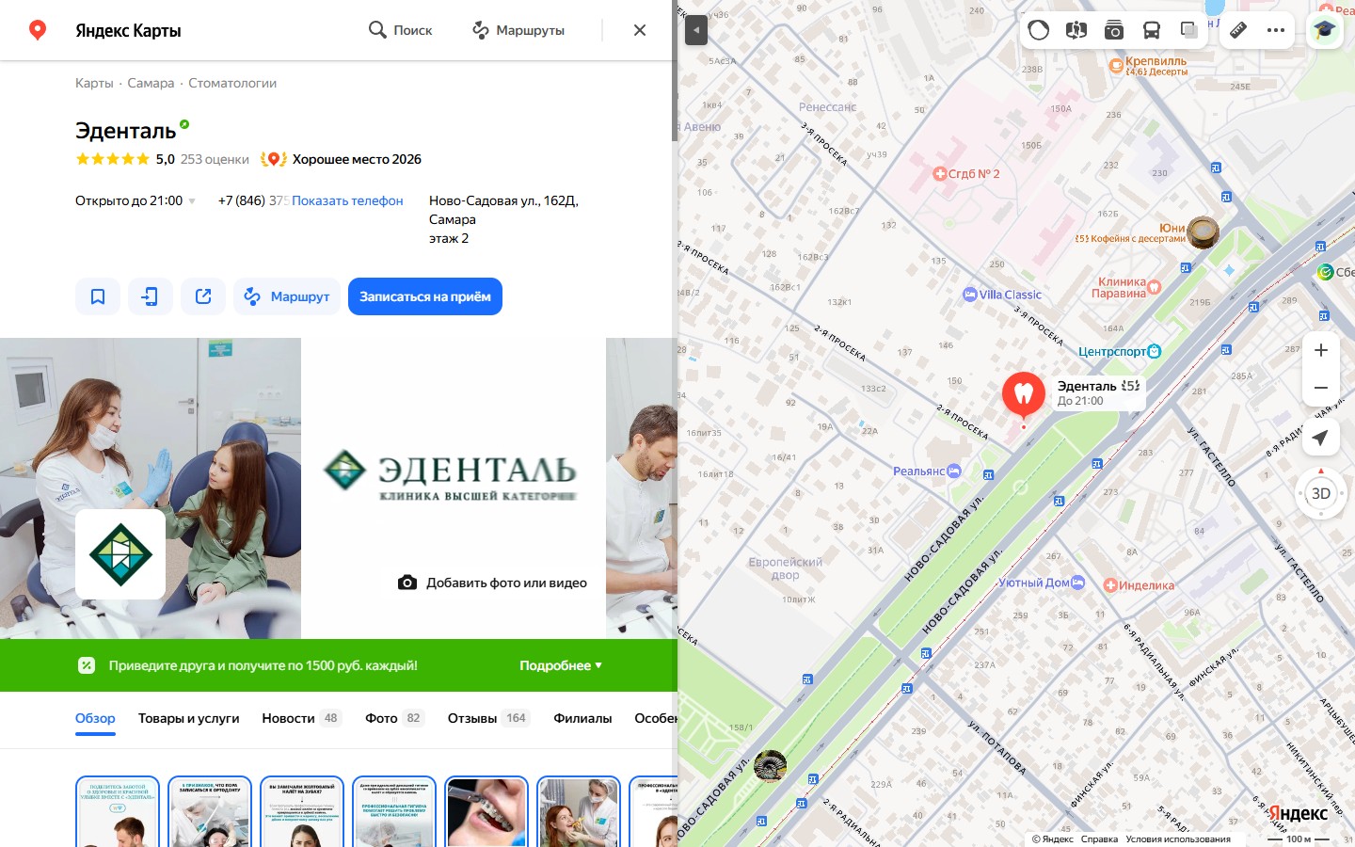Open the first news story thumbnail
The image size is (1355, 847).
pos(118,812)
